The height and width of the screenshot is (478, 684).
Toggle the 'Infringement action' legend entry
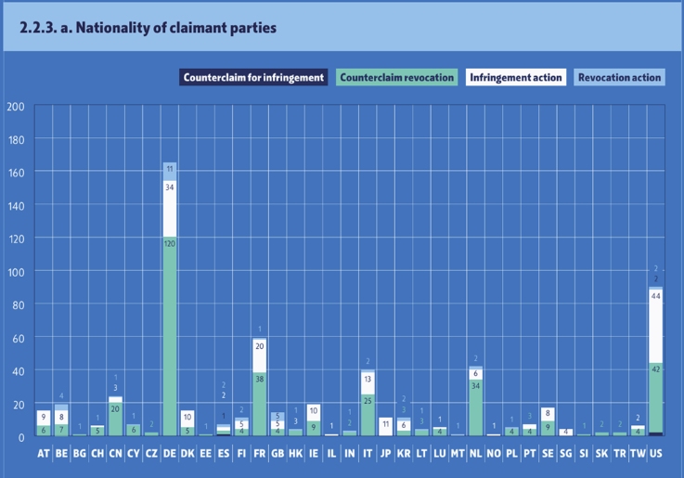515,77
